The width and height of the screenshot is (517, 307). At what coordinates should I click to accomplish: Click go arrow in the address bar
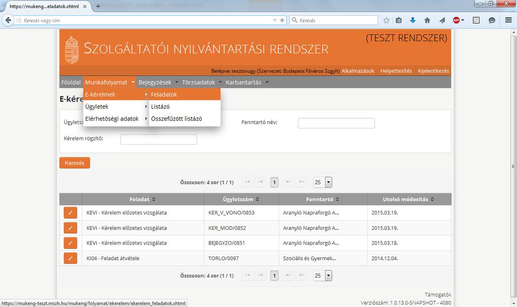pos(282,20)
